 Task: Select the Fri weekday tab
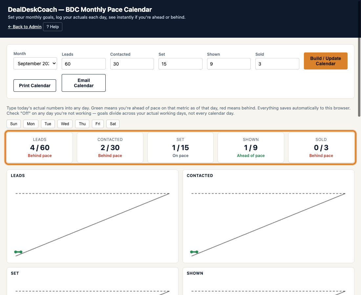tap(98, 124)
